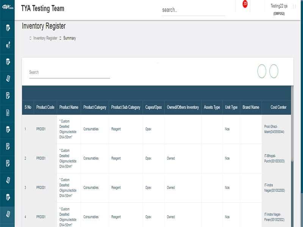
Task: Go to Inventory Register breadcrumb link
Action: [x=45, y=38]
